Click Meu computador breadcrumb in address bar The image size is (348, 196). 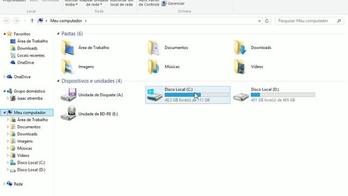pyautogui.click(x=66, y=21)
